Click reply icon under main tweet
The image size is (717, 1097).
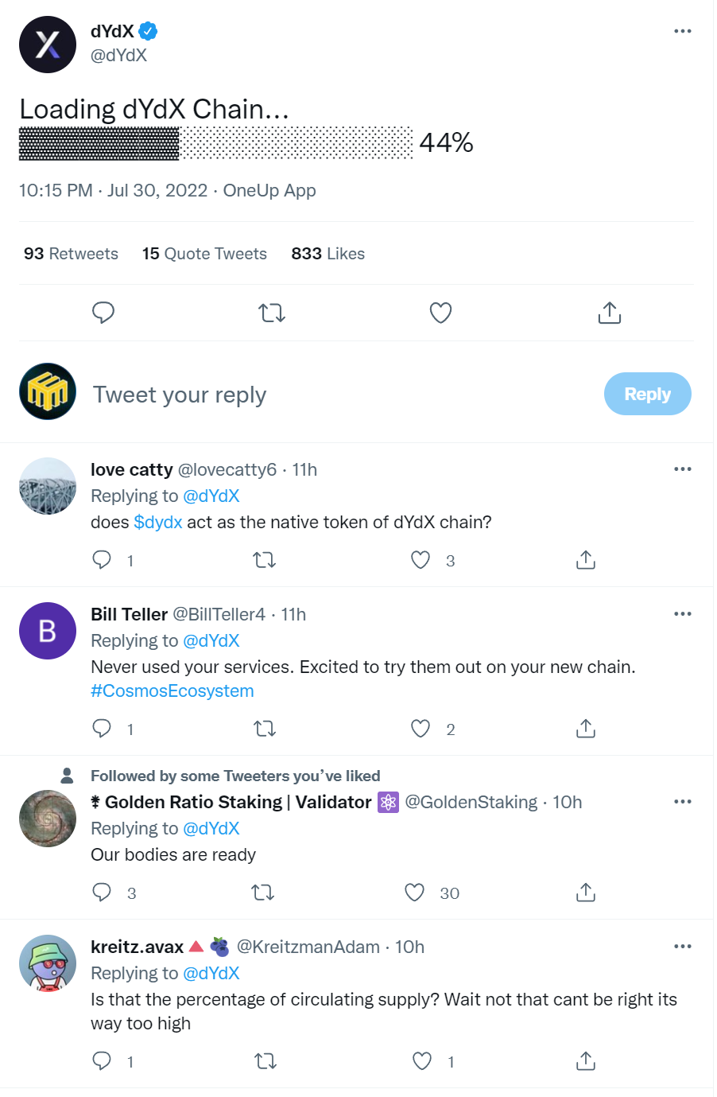point(103,313)
